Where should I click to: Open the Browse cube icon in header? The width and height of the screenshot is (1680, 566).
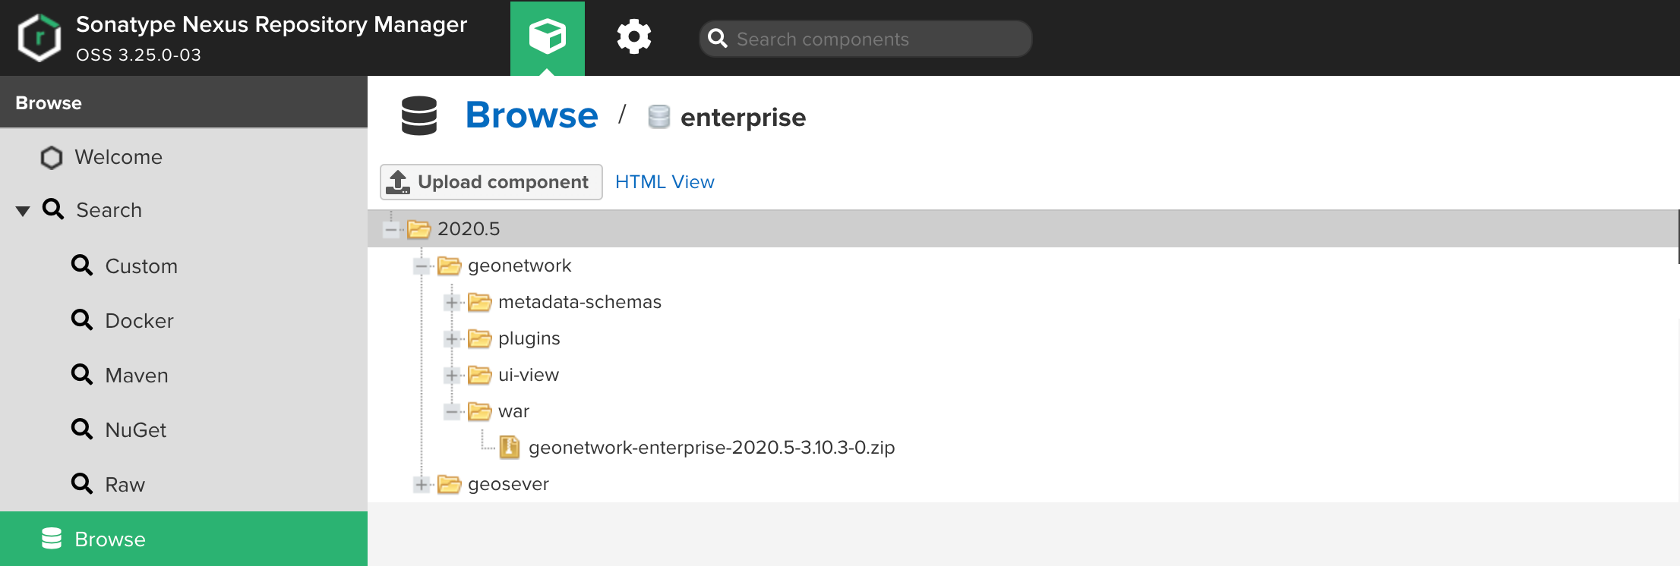click(x=548, y=37)
